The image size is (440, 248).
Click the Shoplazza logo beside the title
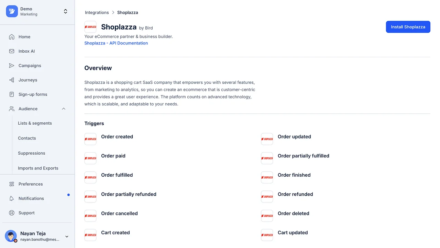tap(90, 27)
